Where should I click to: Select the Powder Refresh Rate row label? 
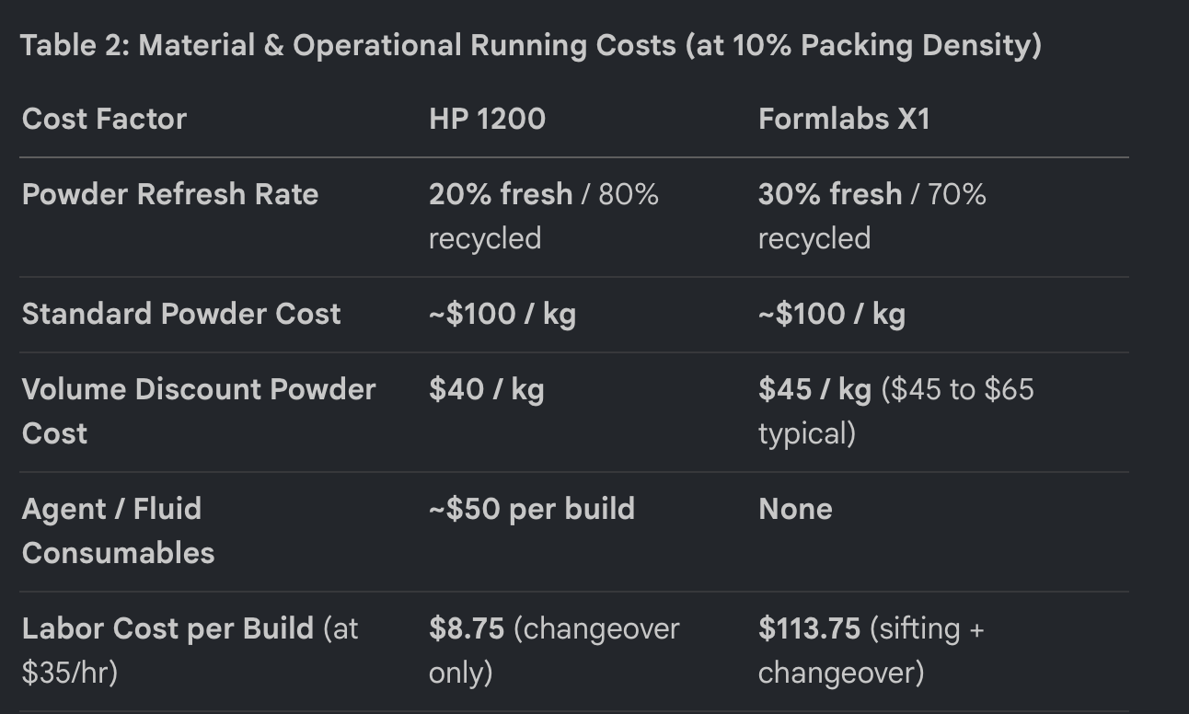coord(170,194)
